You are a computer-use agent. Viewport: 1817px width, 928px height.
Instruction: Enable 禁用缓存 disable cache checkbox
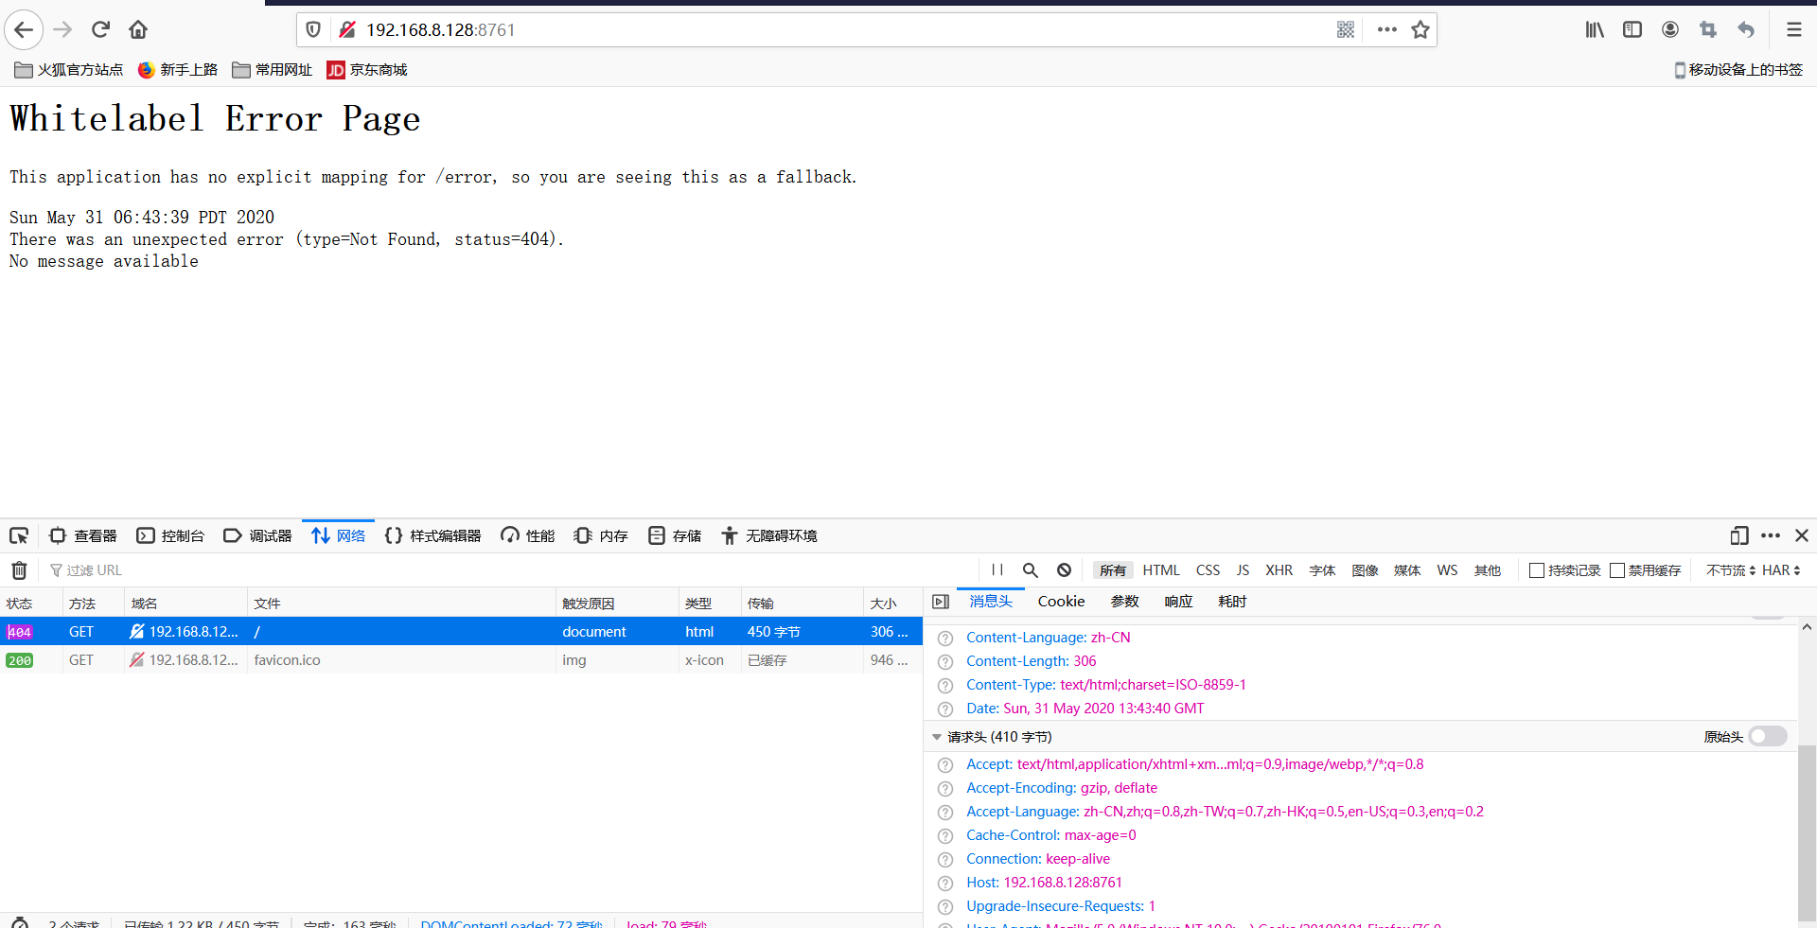pos(1617,570)
